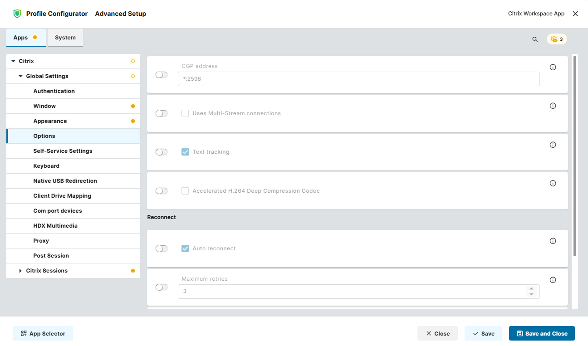
Task: Show info for CGP address setting
Action: click(x=553, y=67)
